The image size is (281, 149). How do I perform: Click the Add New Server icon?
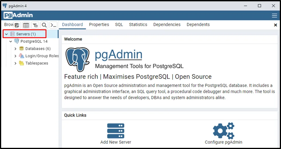click(x=116, y=131)
